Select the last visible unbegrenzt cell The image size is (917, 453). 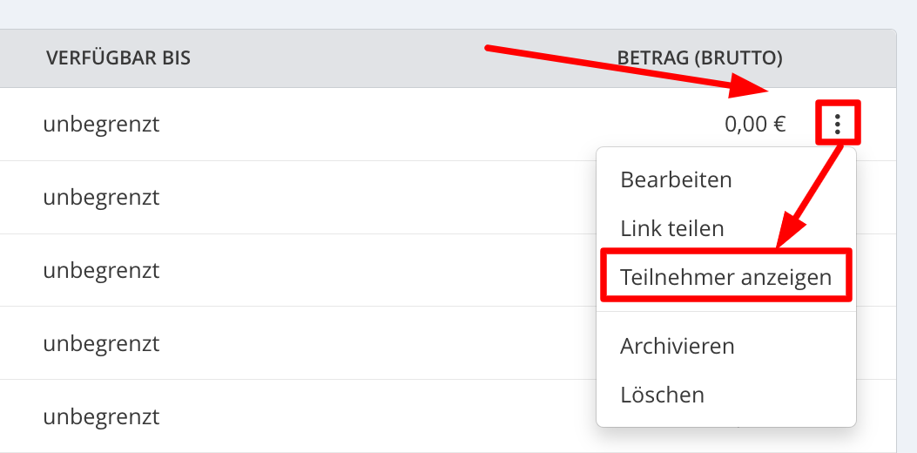101,416
